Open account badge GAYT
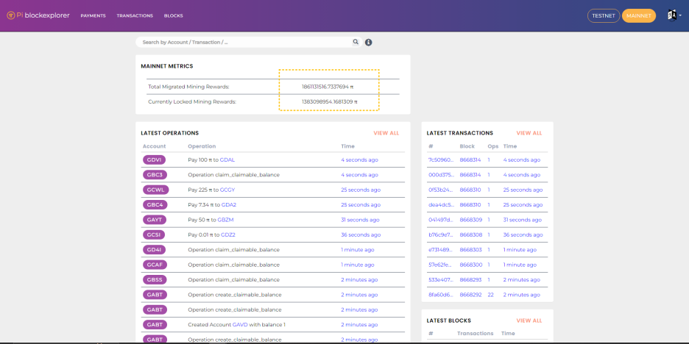Image resolution: width=689 pixels, height=344 pixels. pos(155,219)
